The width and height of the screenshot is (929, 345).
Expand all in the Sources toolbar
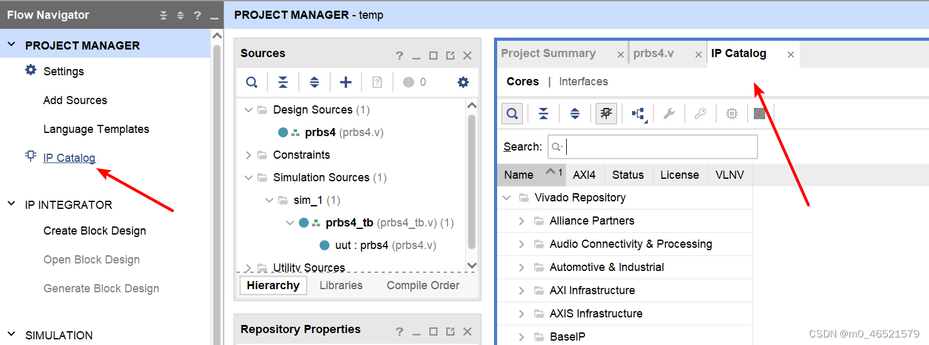click(x=314, y=82)
